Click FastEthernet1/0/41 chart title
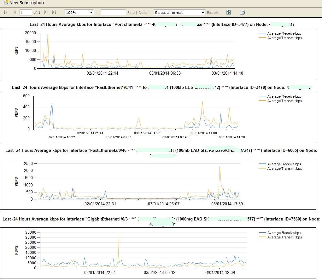Screen dimensions: 322x280 (x=162, y=87)
